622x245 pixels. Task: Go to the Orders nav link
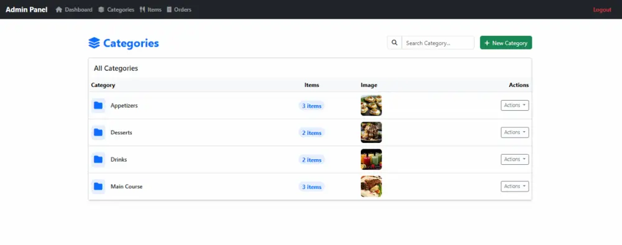(179, 9)
